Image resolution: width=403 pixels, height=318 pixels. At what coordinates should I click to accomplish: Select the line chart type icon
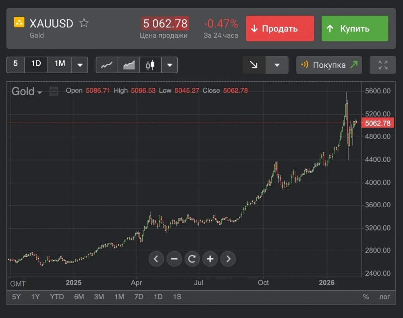107,65
